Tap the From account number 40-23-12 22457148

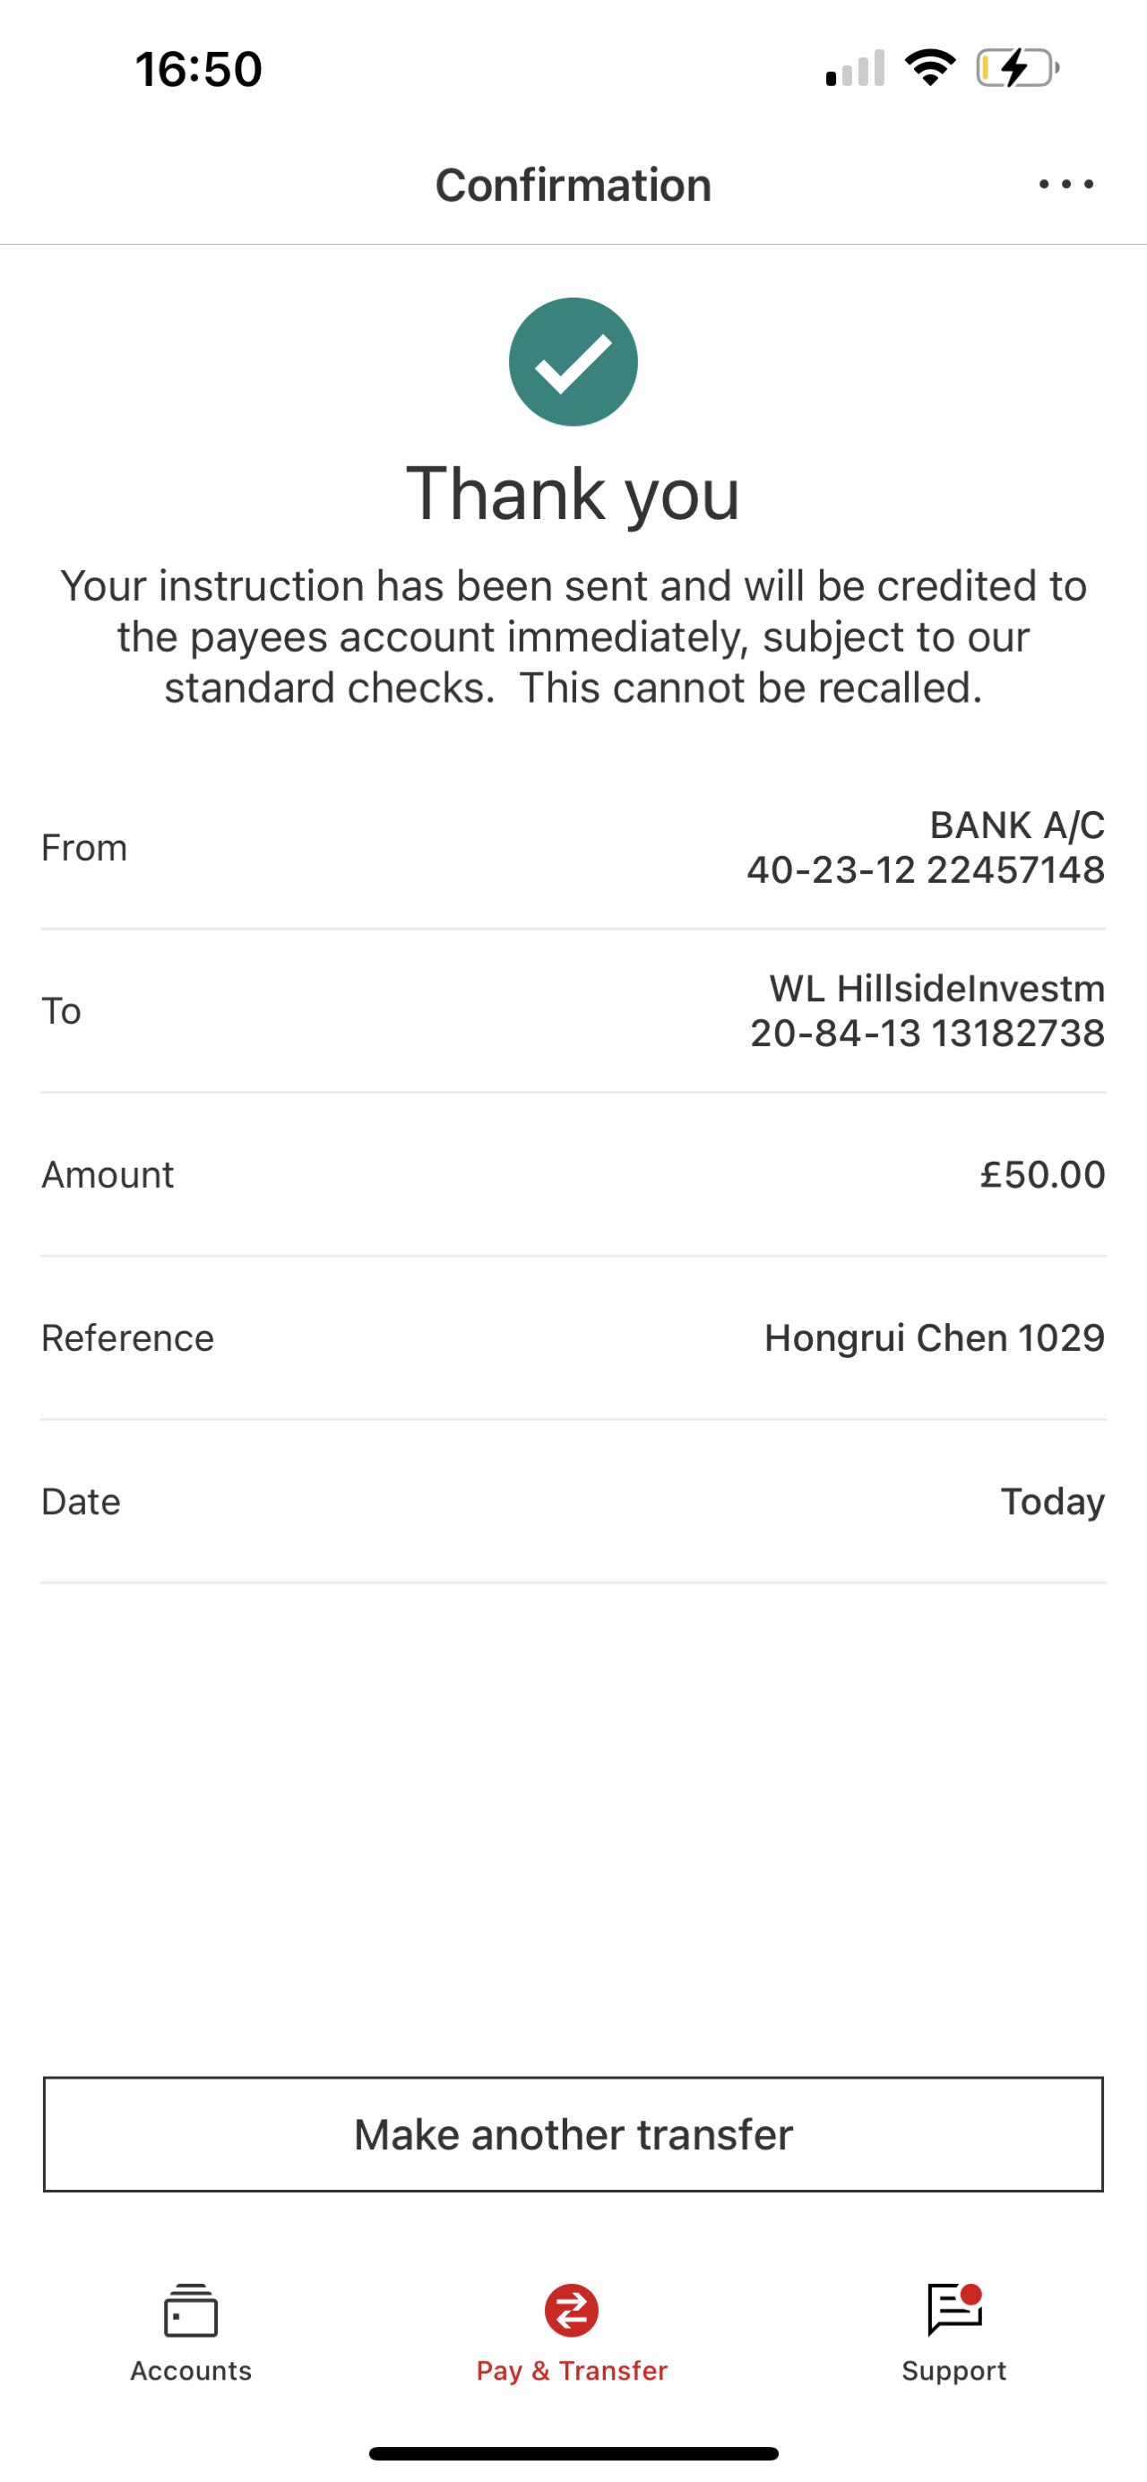click(926, 870)
